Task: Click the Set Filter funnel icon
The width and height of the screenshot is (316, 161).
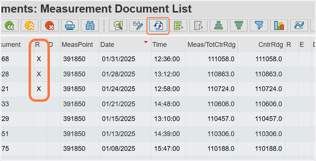Action: (259, 26)
